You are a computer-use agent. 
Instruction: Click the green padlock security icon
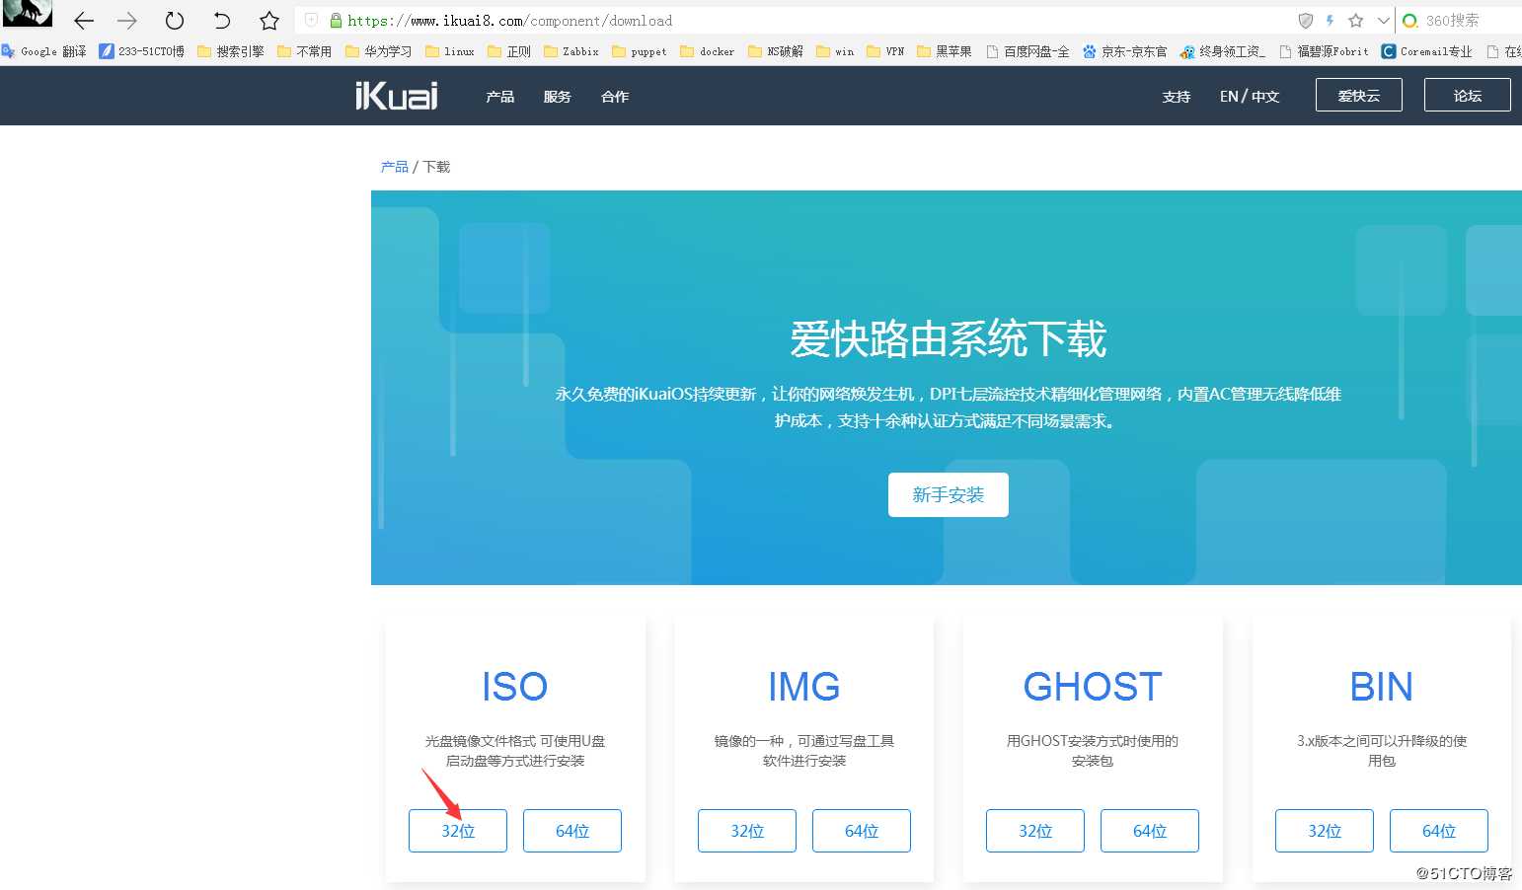[x=336, y=21]
